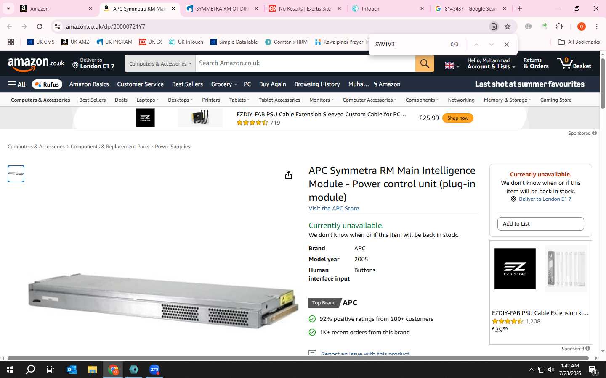Open the Chrome extensions puzzle icon

click(x=559, y=26)
